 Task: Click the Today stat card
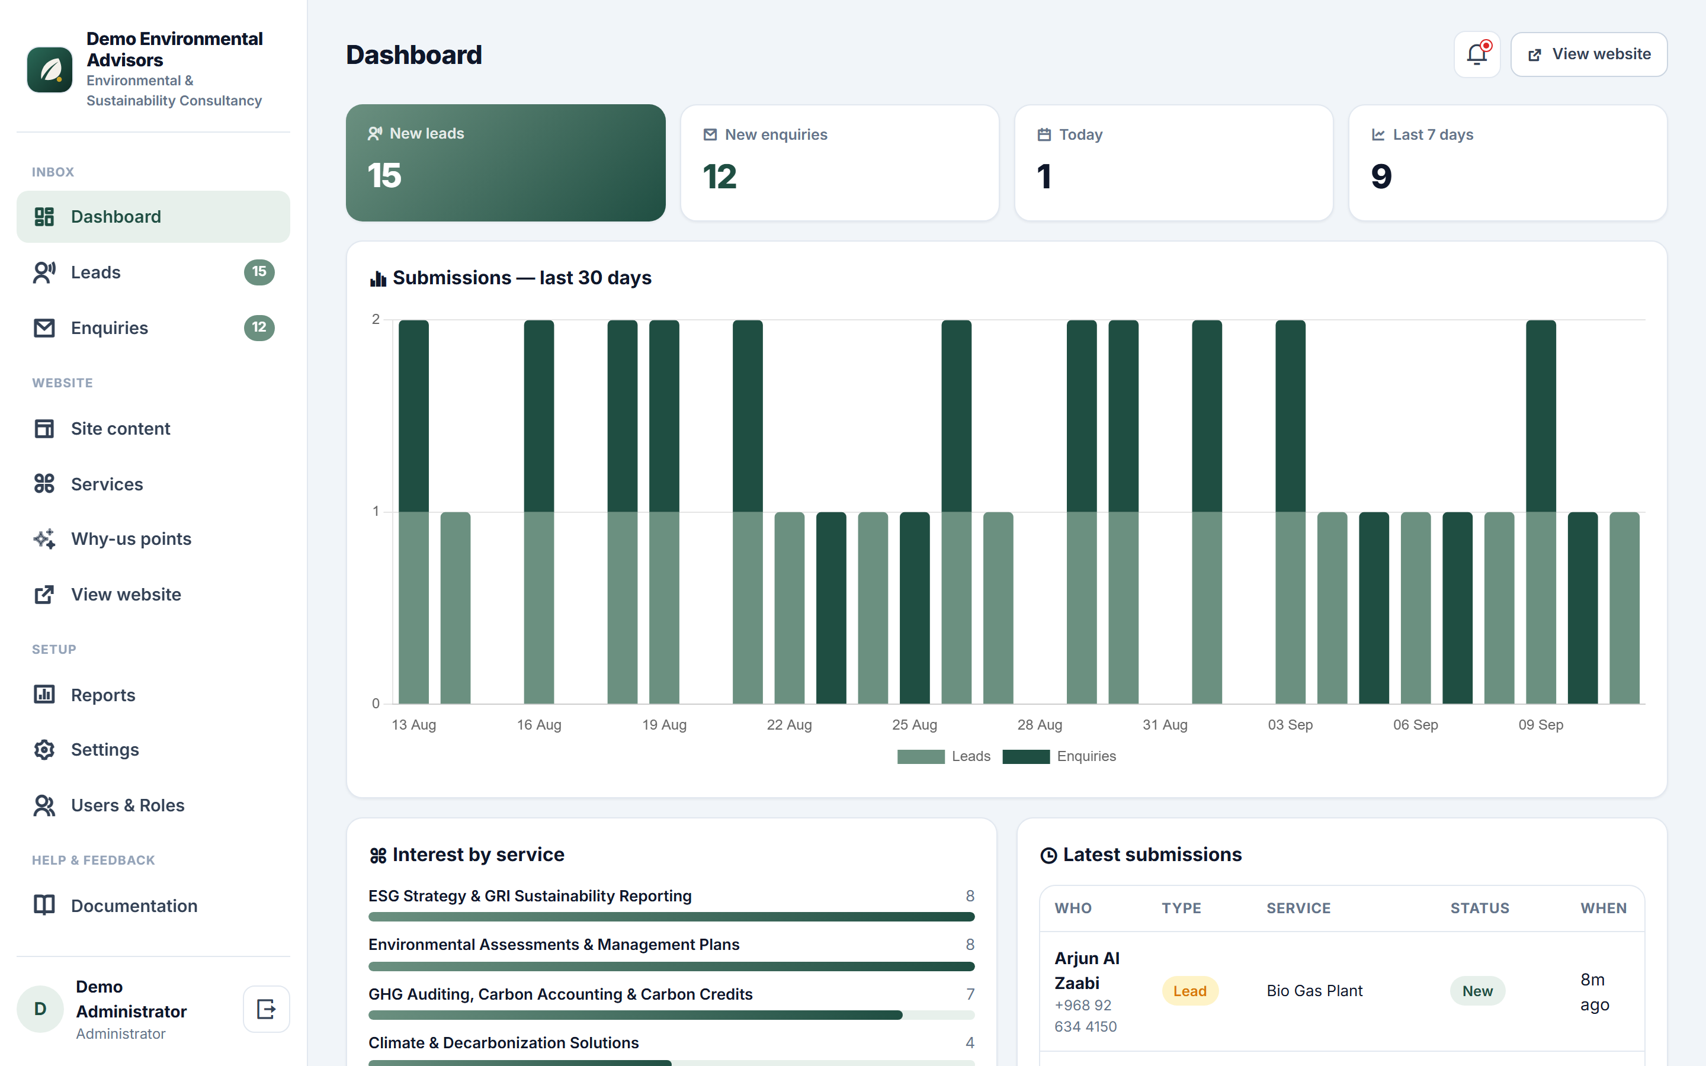point(1173,163)
